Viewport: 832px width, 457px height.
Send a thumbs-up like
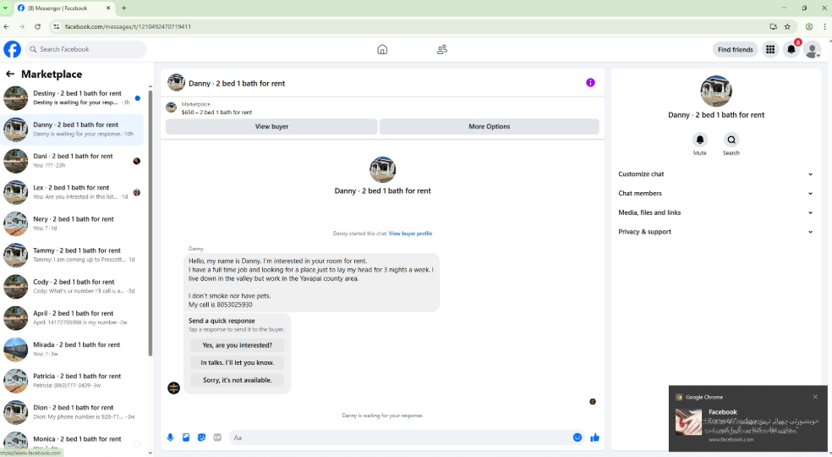click(x=594, y=438)
